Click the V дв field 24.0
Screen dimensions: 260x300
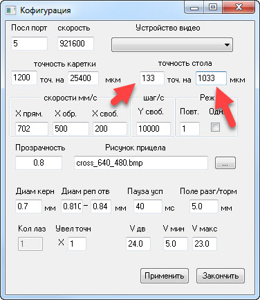[138, 244]
